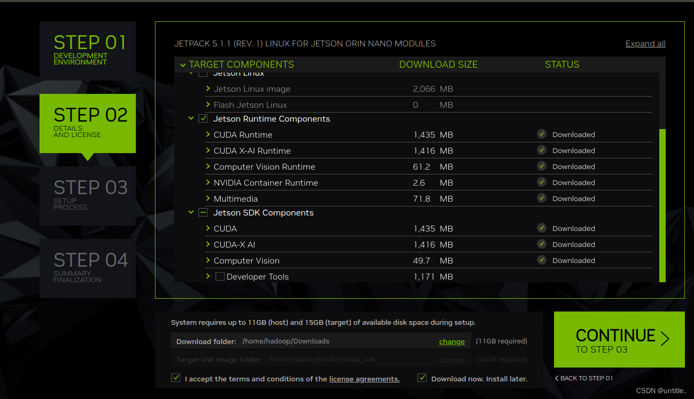Click Downloaded status icon for CUDA SDK row

click(542, 228)
